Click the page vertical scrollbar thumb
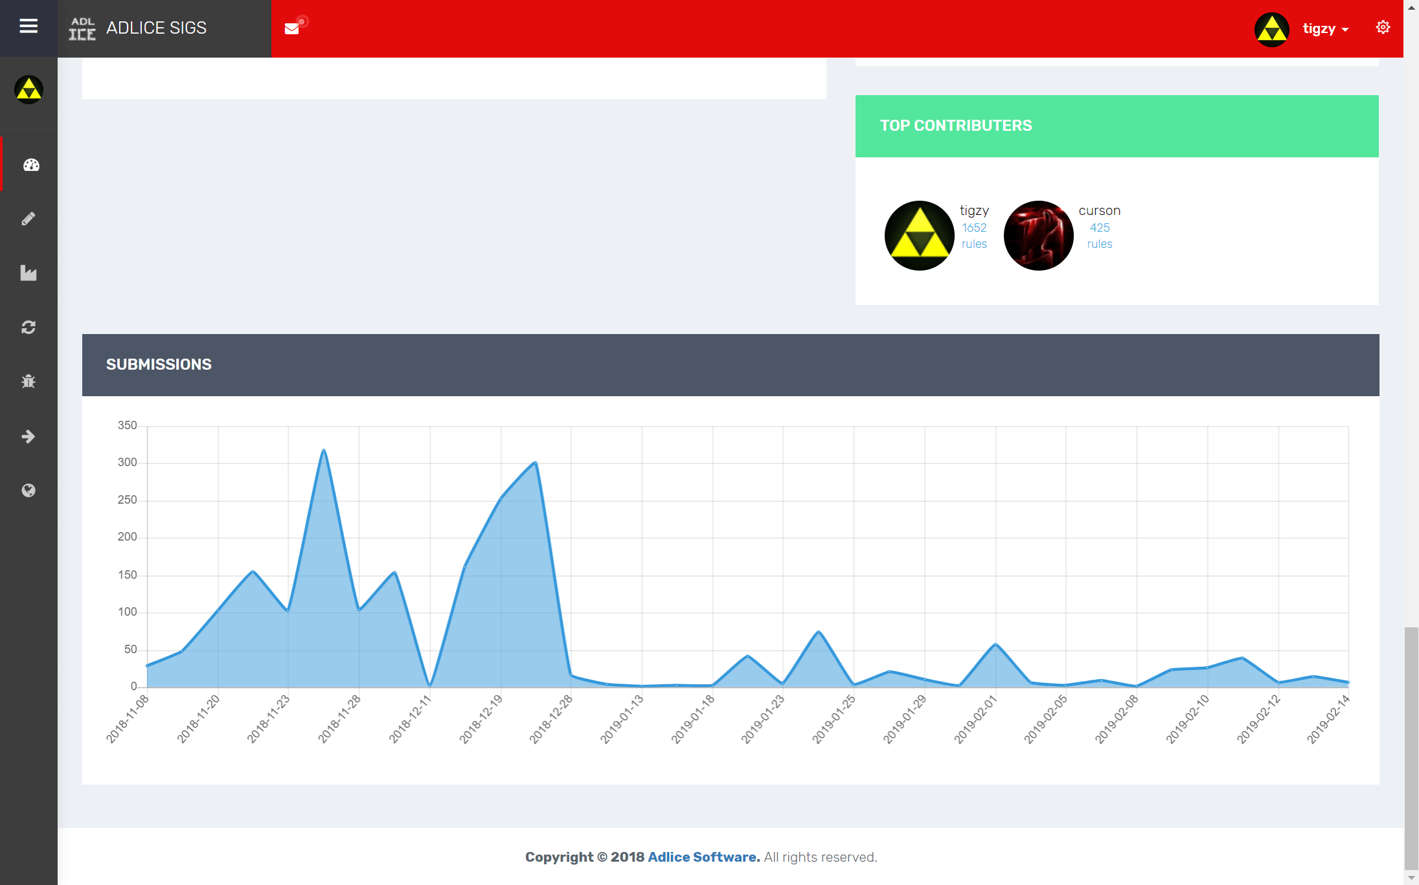The image size is (1419, 885). (x=1411, y=748)
